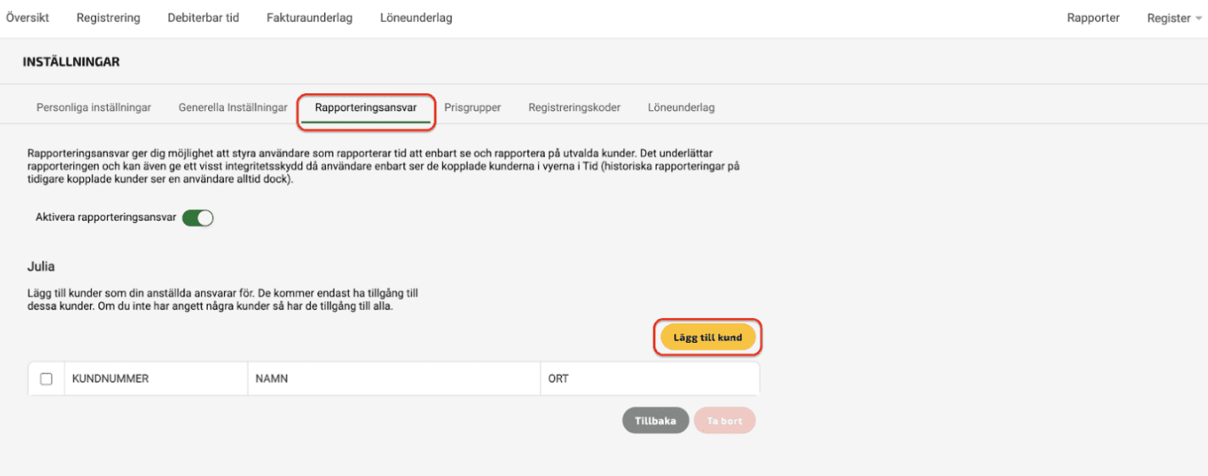Image resolution: width=1208 pixels, height=476 pixels.
Task: Open the Översikt menu item
Action: 27,18
